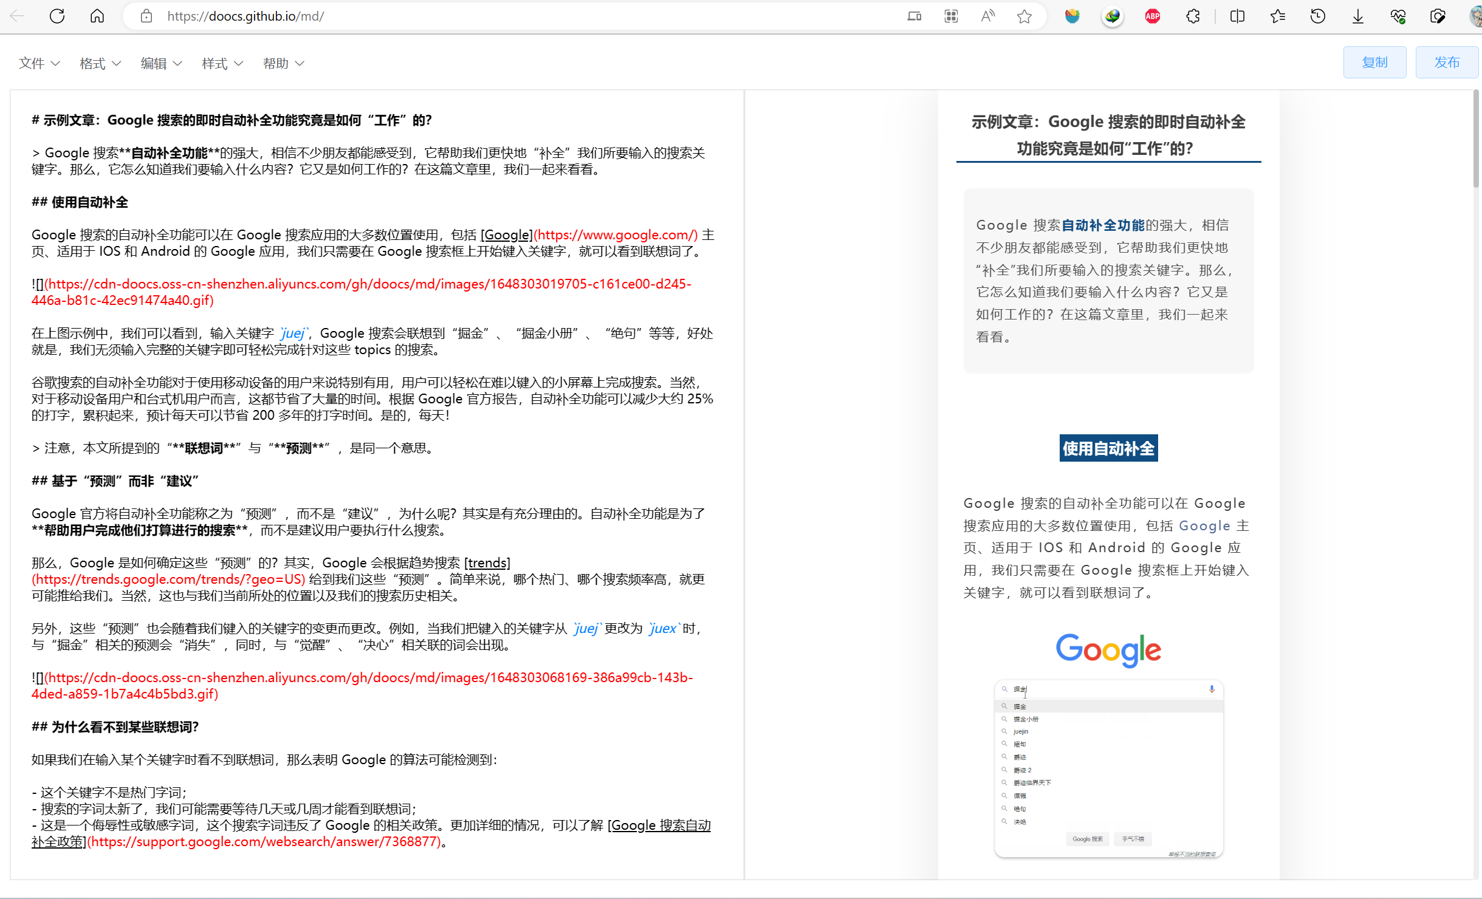Go to the browser home page
The image size is (1482, 899).
(x=97, y=16)
